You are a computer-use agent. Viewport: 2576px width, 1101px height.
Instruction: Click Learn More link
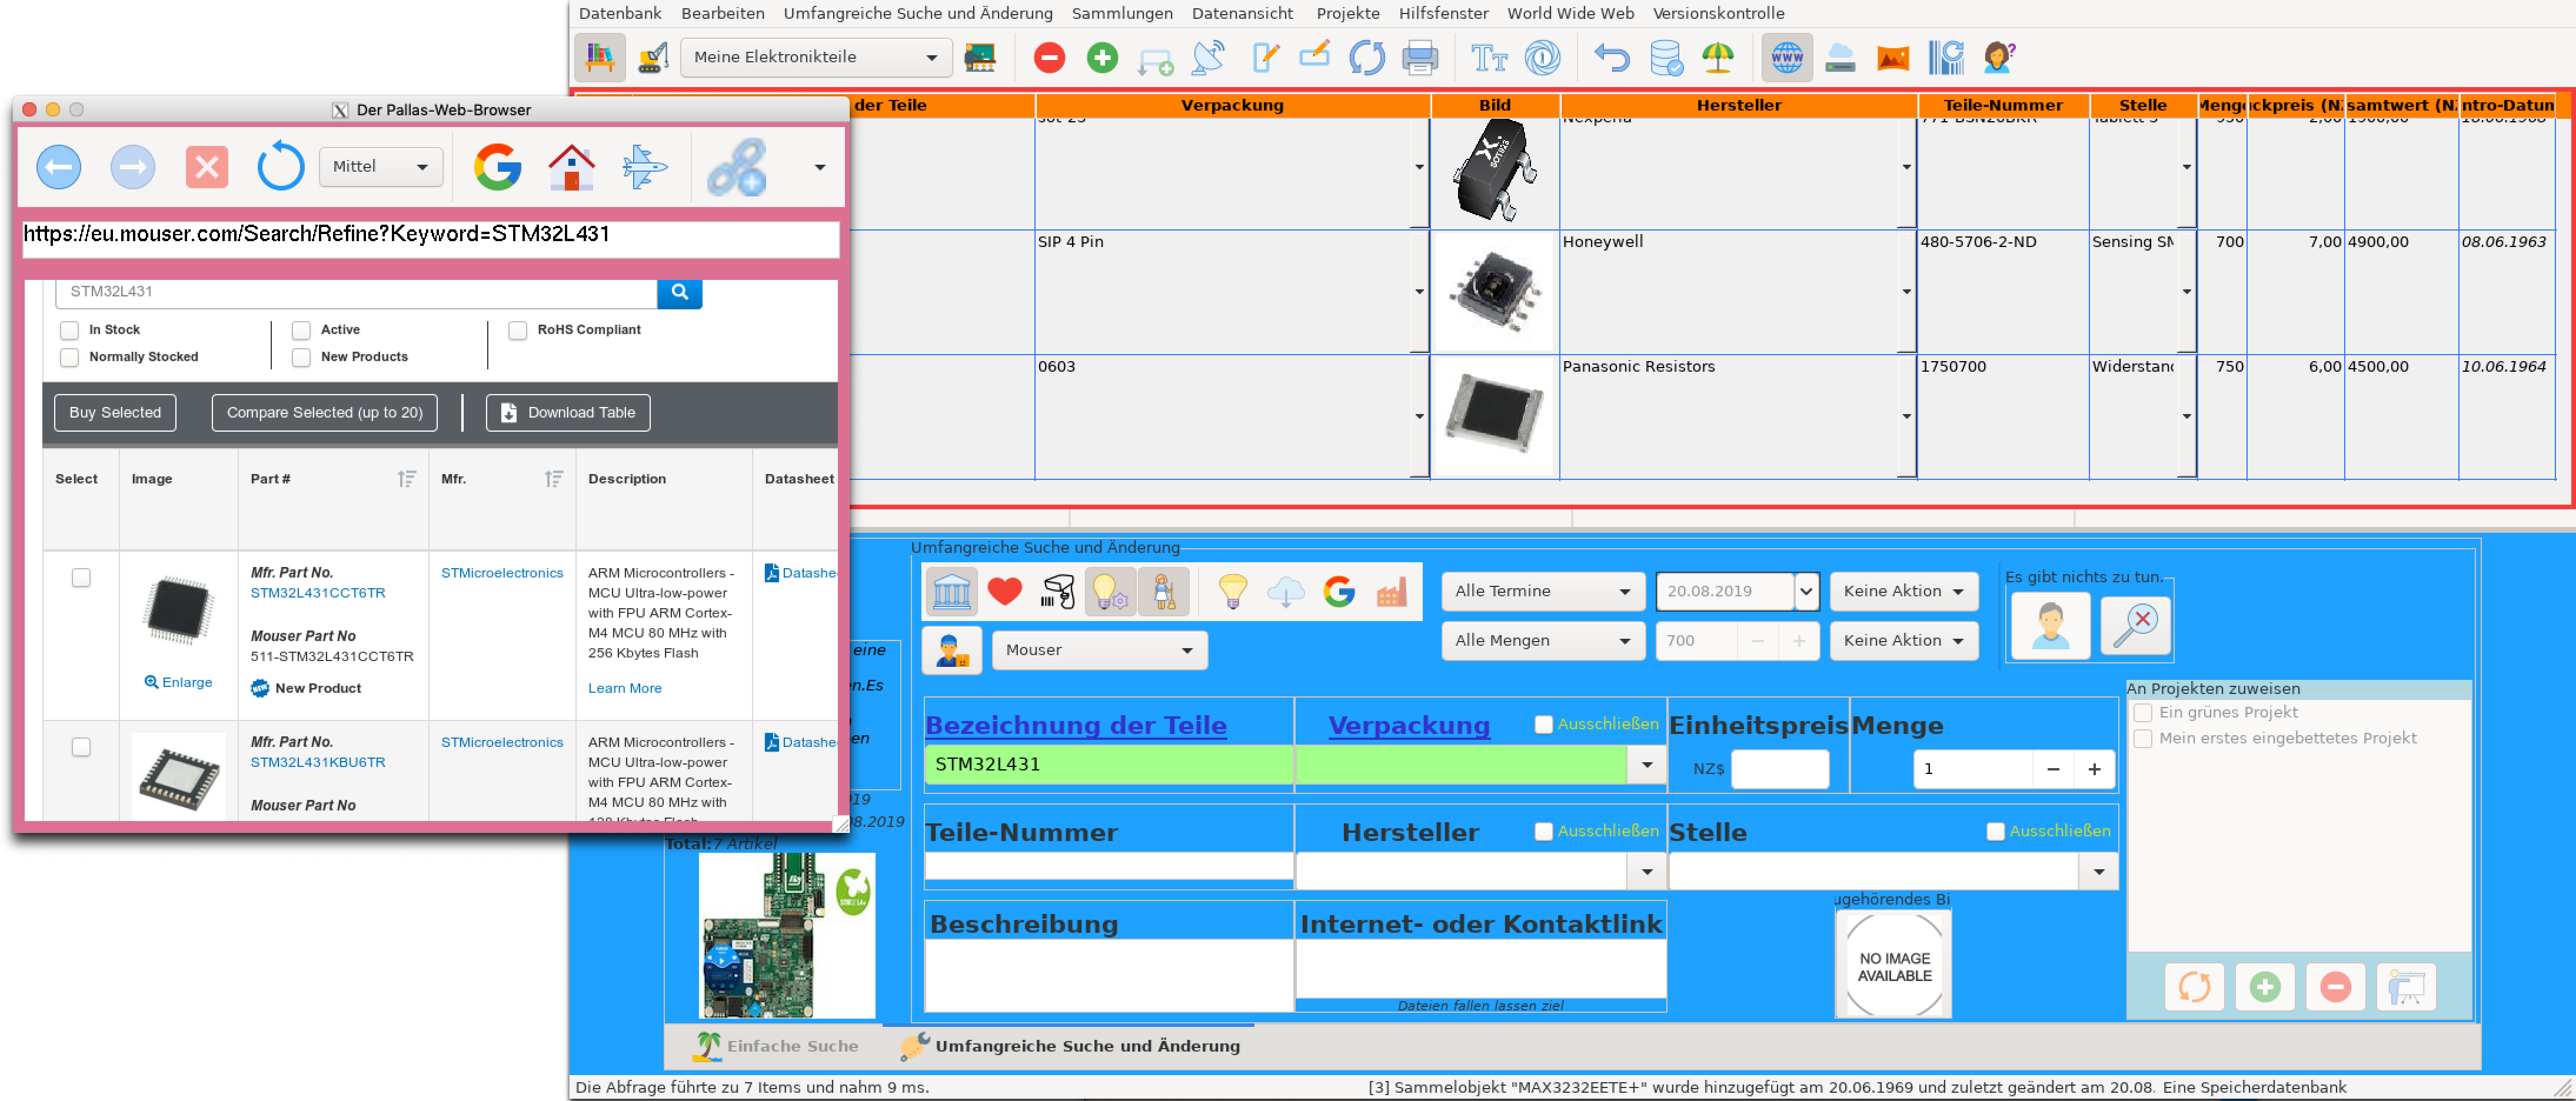pos(625,688)
